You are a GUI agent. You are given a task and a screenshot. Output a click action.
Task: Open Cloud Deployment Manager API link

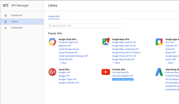coord(73,56)
